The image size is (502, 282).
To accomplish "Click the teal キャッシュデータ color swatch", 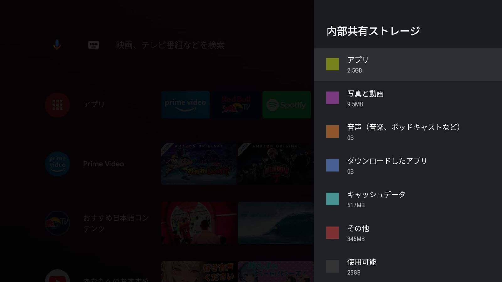I will click(332, 199).
